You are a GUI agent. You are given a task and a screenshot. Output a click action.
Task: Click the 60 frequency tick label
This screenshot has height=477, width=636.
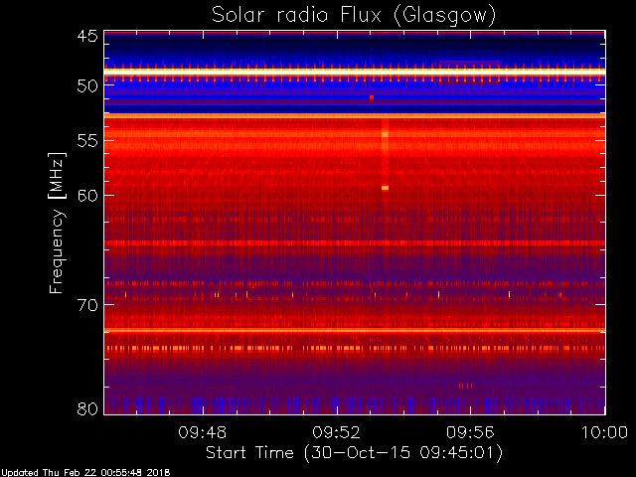tap(87, 196)
